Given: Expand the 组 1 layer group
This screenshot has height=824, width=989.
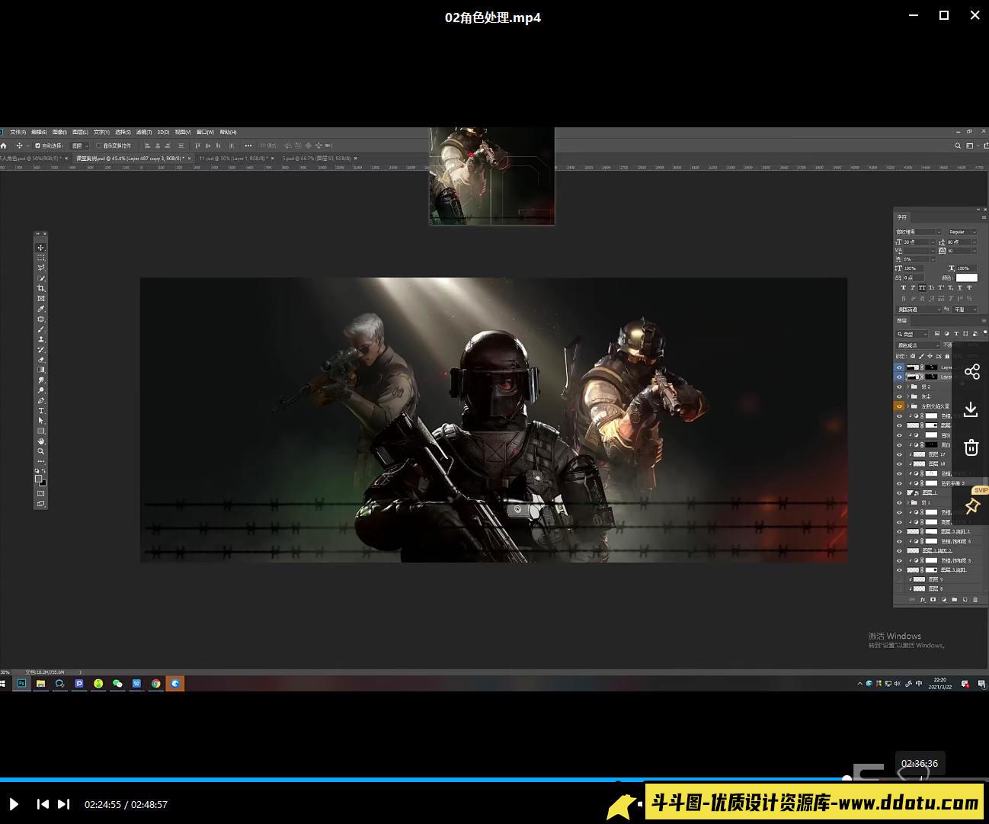Looking at the screenshot, I should click(908, 502).
